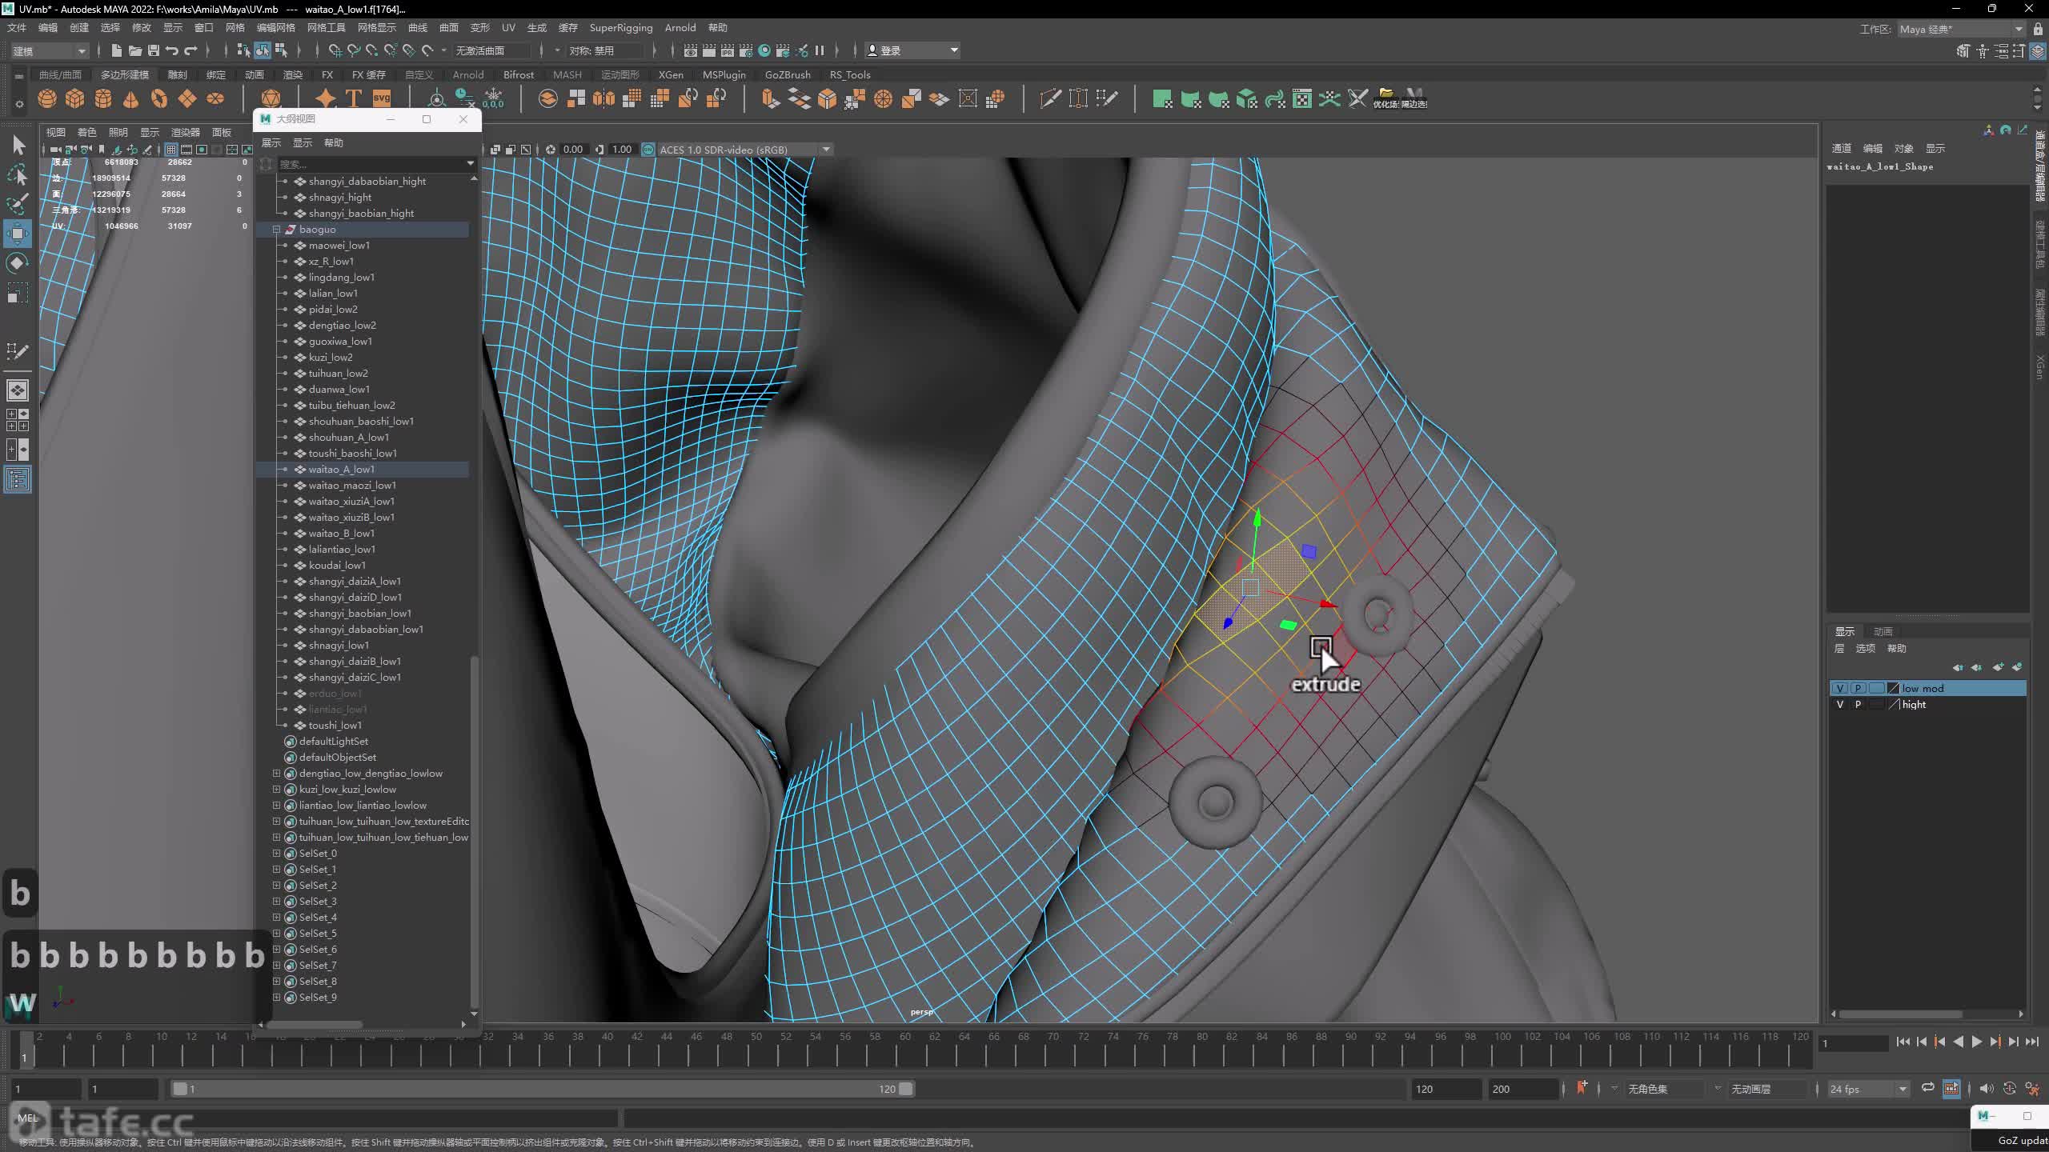Image resolution: width=2049 pixels, height=1152 pixels.
Task: Expand dengtiao_low_dengtiao_lowlow set
Action: pyautogui.click(x=276, y=774)
